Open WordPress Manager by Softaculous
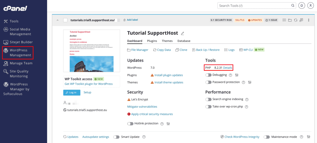This screenshot has width=317, height=143. pos(16,89)
